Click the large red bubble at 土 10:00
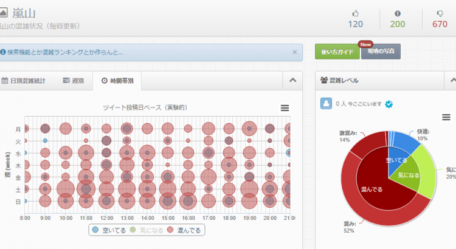Screen dimensions: 456x249 pos(66,189)
